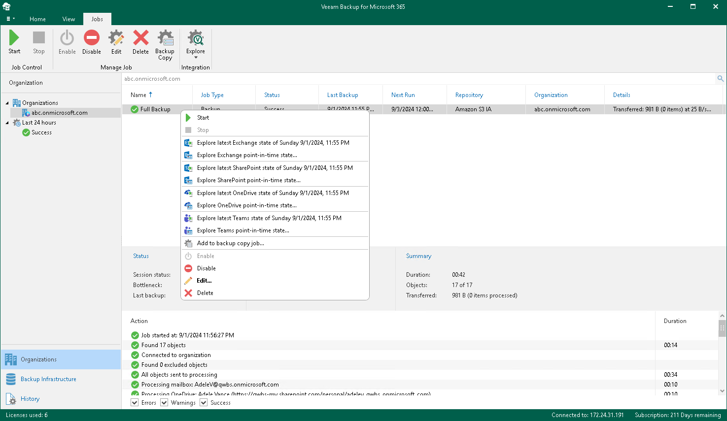Choose Explore SharePoint point-in-time state entry
The image size is (727, 421).
275,180
